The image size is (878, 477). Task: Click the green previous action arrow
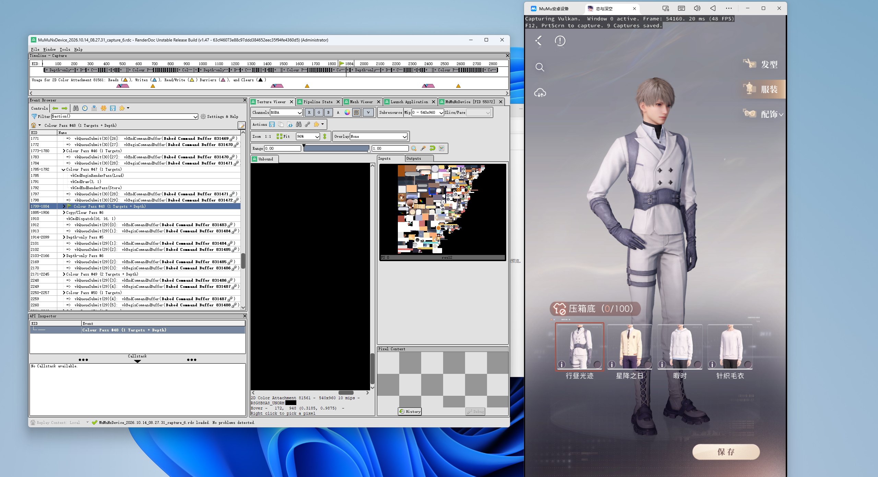tap(55, 108)
